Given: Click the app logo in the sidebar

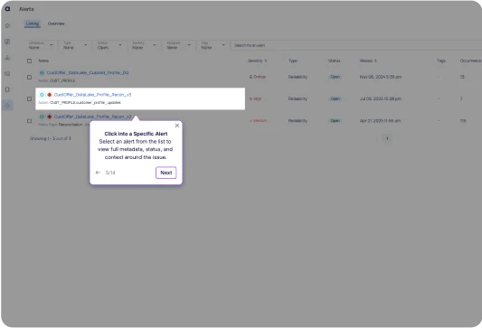Looking at the screenshot, I should tap(7, 9).
